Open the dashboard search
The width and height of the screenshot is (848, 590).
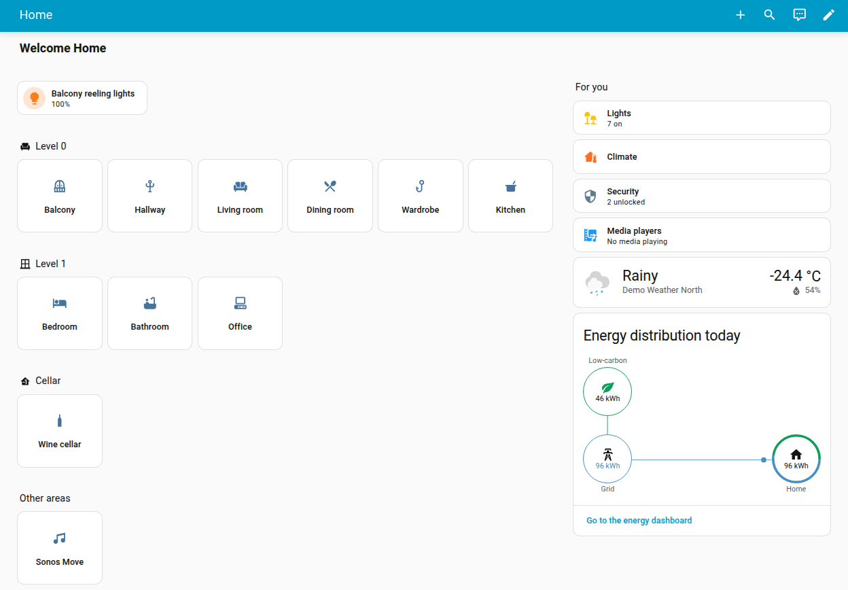coord(769,14)
